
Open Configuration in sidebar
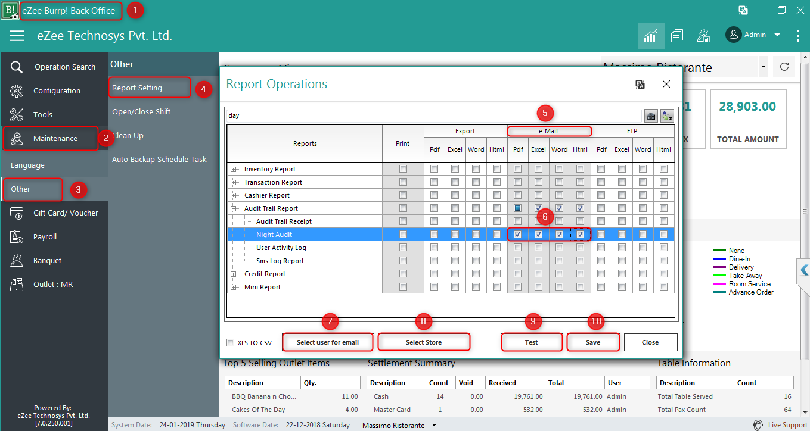(57, 91)
